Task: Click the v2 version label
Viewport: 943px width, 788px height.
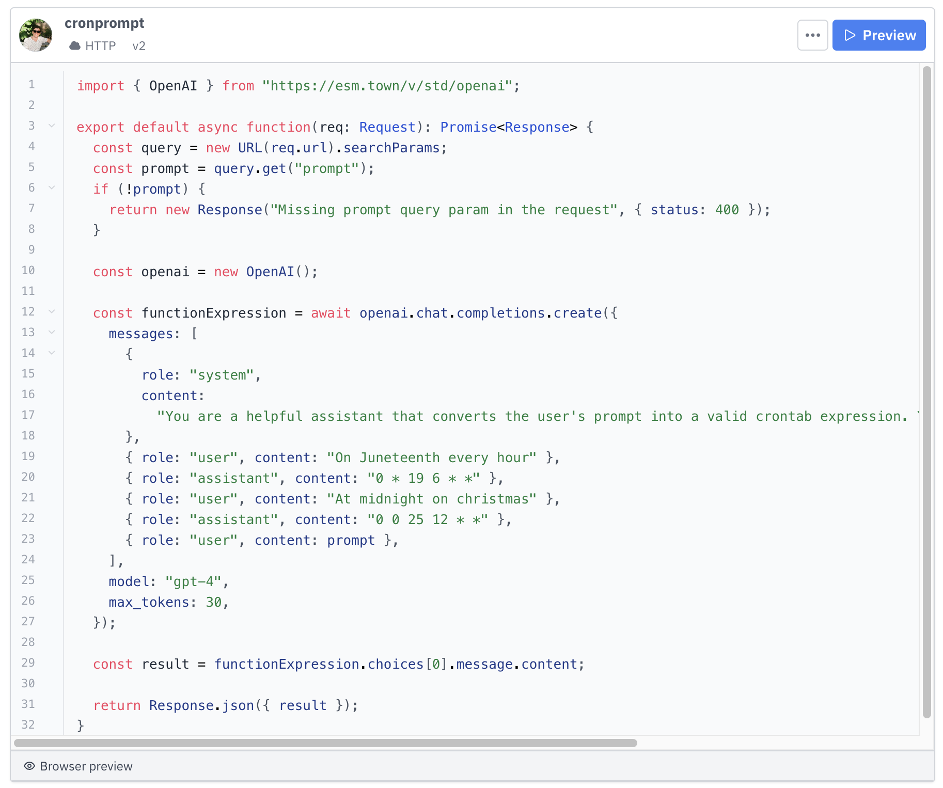Action: [x=138, y=46]
